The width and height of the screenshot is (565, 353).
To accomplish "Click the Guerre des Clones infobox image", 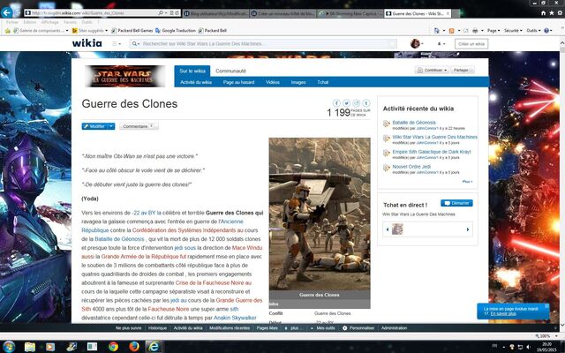I will coord(320,214).
